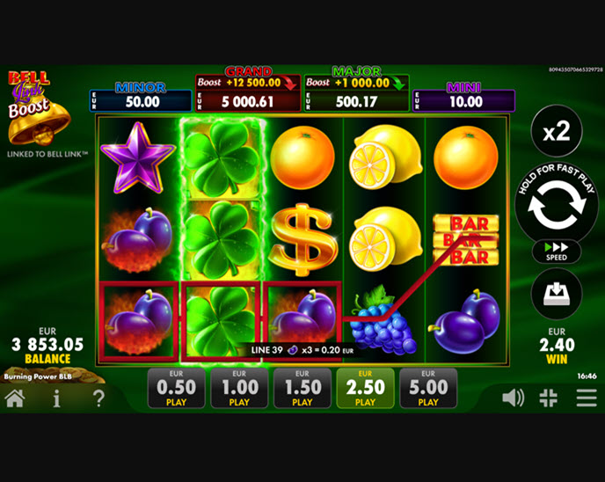Choose the 2.50 EUR play bet
The image size is (605, 482).
coord(366,388)
